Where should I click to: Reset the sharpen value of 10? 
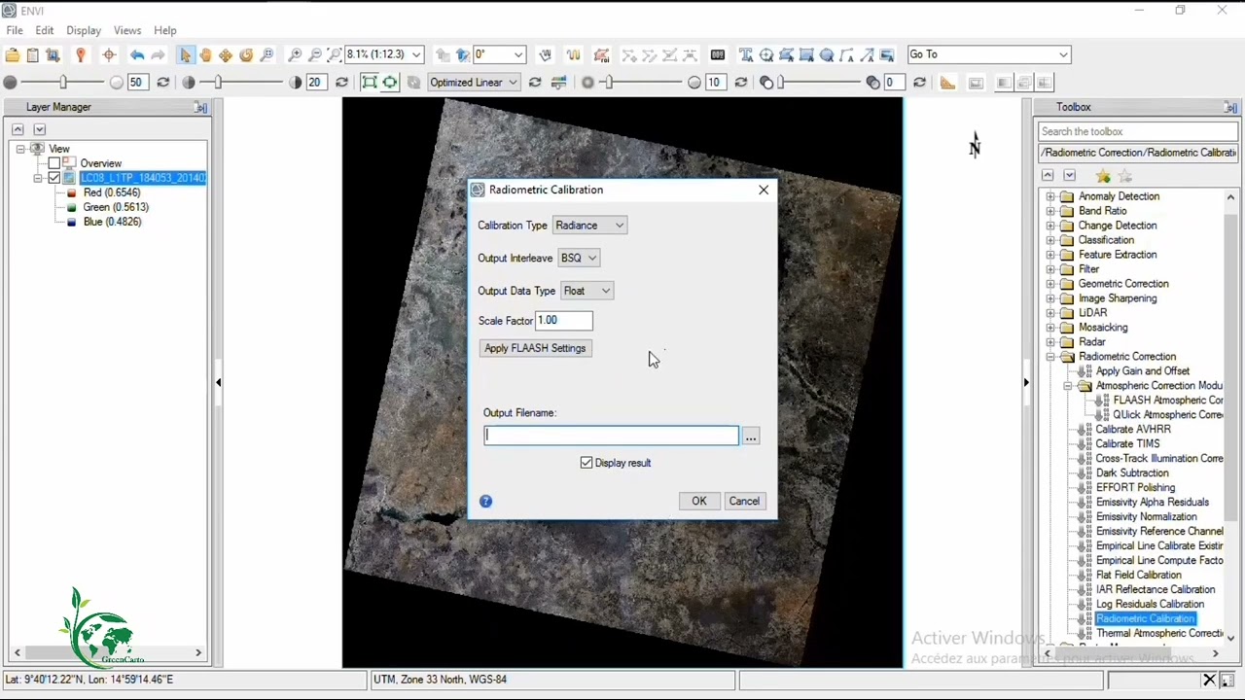point(741,83)
